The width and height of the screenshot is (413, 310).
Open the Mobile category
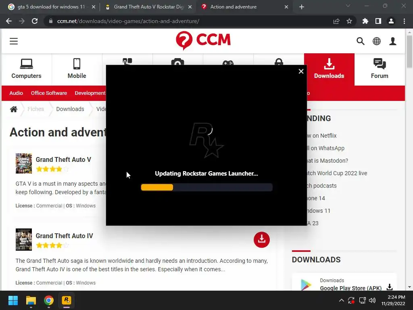tap(77, 69)
